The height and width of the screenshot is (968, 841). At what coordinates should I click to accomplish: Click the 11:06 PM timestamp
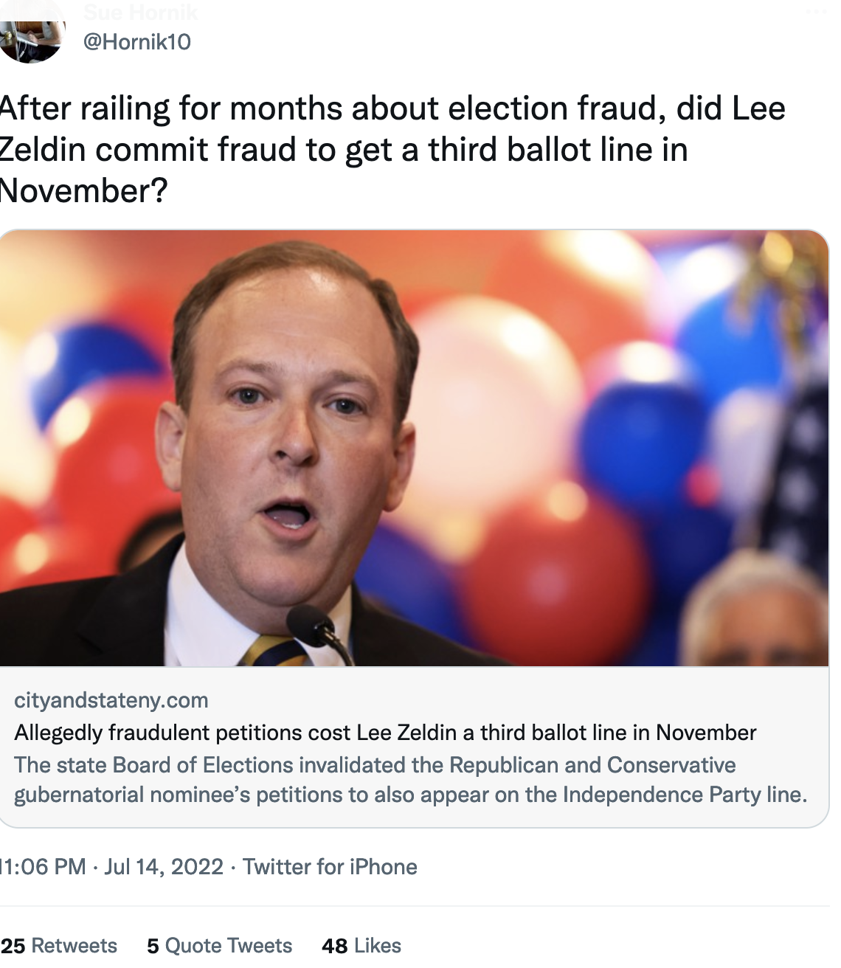(43, 866)
